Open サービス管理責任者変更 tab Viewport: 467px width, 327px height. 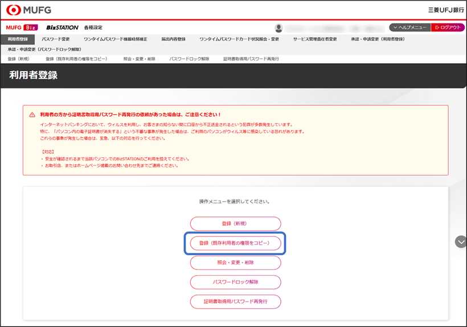(x=315, y=39)
